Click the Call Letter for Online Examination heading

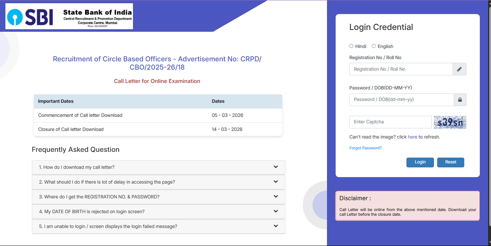(x=157, y=81)
